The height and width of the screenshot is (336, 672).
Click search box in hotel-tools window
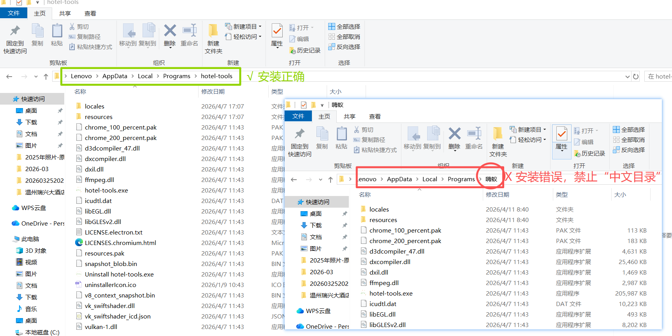tap(658, 77)
